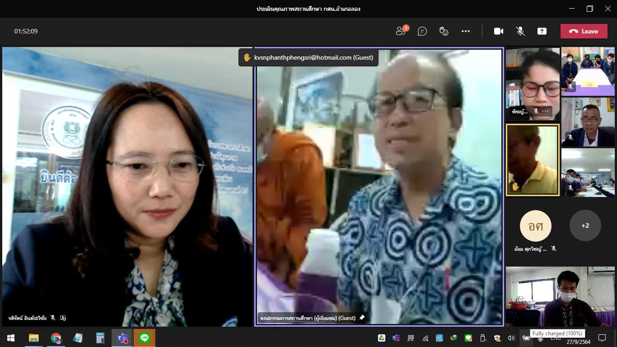This screenshot has height=347, width=617.
Task: Expand the +2 hidden participants overflow
Action: coord(585,225)
